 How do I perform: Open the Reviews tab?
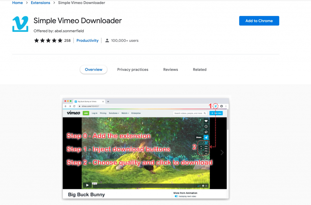point(171,70)
